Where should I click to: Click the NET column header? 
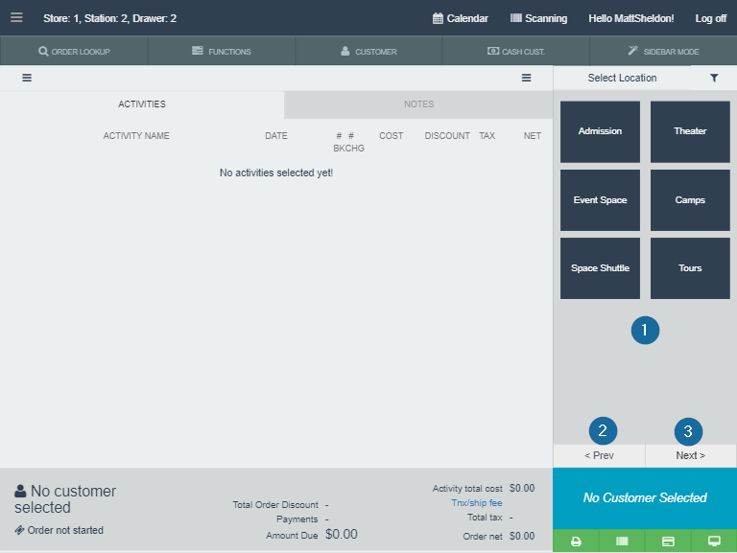(x=532, y=136)
